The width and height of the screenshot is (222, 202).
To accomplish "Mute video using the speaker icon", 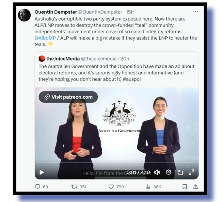I will [x=157, y=172].
